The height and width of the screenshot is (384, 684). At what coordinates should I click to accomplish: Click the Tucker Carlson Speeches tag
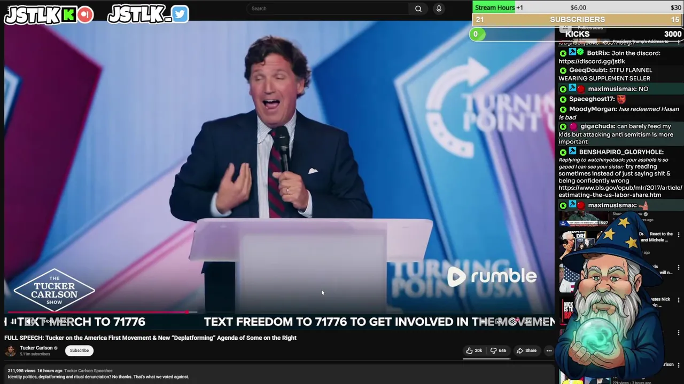pyautogui.click(x=88, y=371)
